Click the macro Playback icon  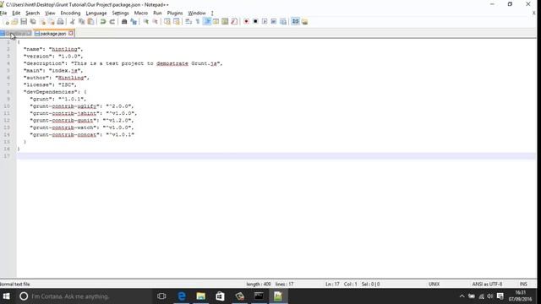pos(265,22)
